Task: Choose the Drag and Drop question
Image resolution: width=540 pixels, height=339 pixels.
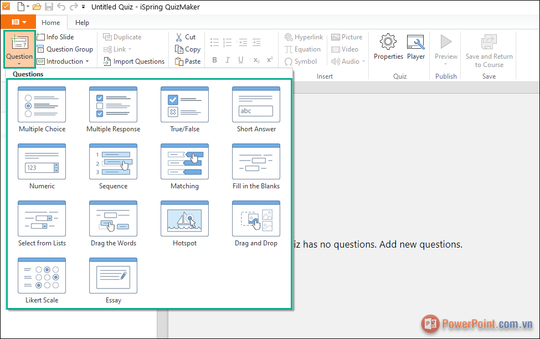Action: pos(256,224)
